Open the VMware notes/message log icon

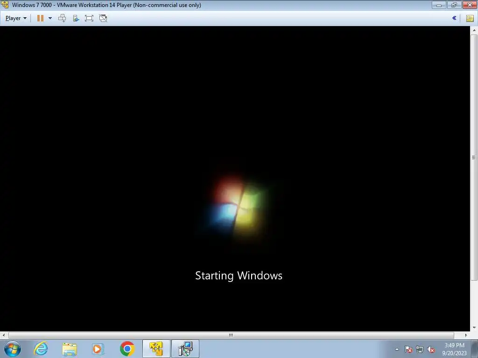[470, 18]
